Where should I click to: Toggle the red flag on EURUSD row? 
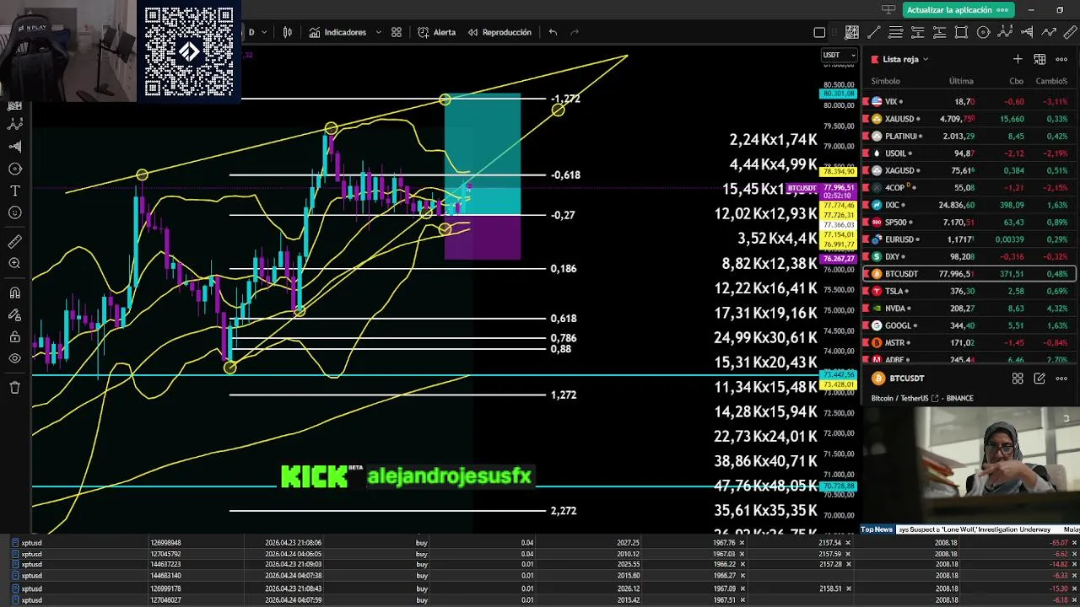866,239
